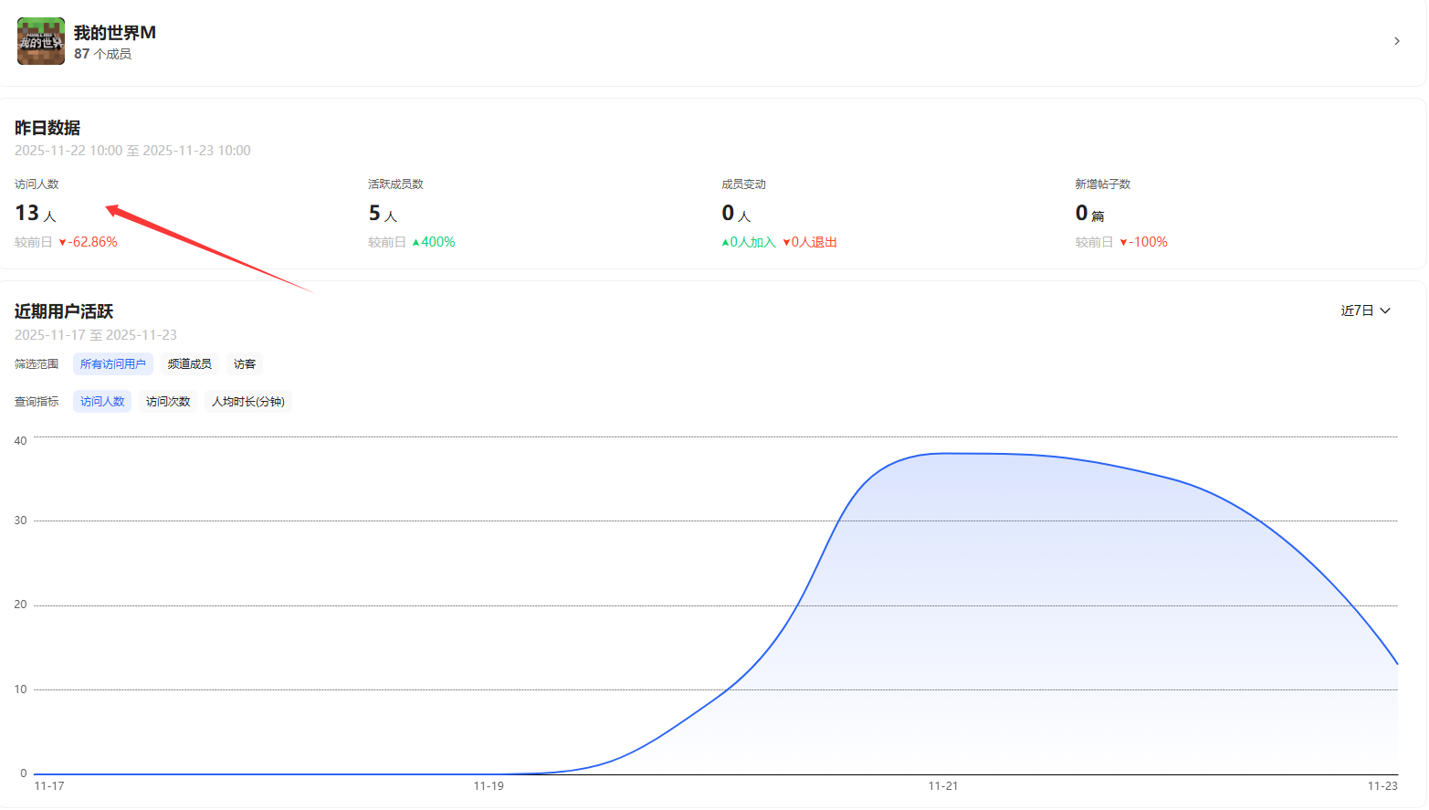Viewport: 1429px width, 810px height.
Task: Select the 频道成员 filter
Action: coord(190,364)
